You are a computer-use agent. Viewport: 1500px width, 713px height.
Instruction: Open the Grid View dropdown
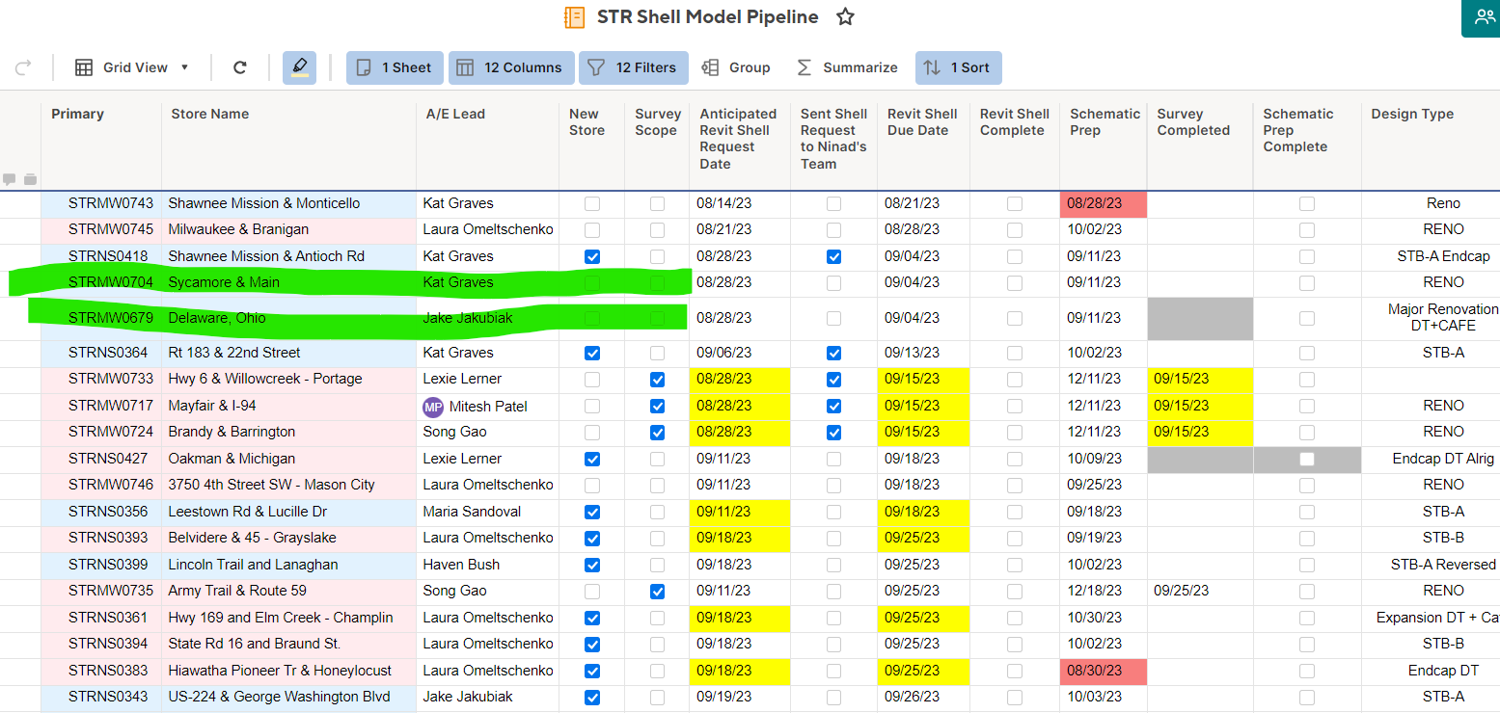[132, 67]
